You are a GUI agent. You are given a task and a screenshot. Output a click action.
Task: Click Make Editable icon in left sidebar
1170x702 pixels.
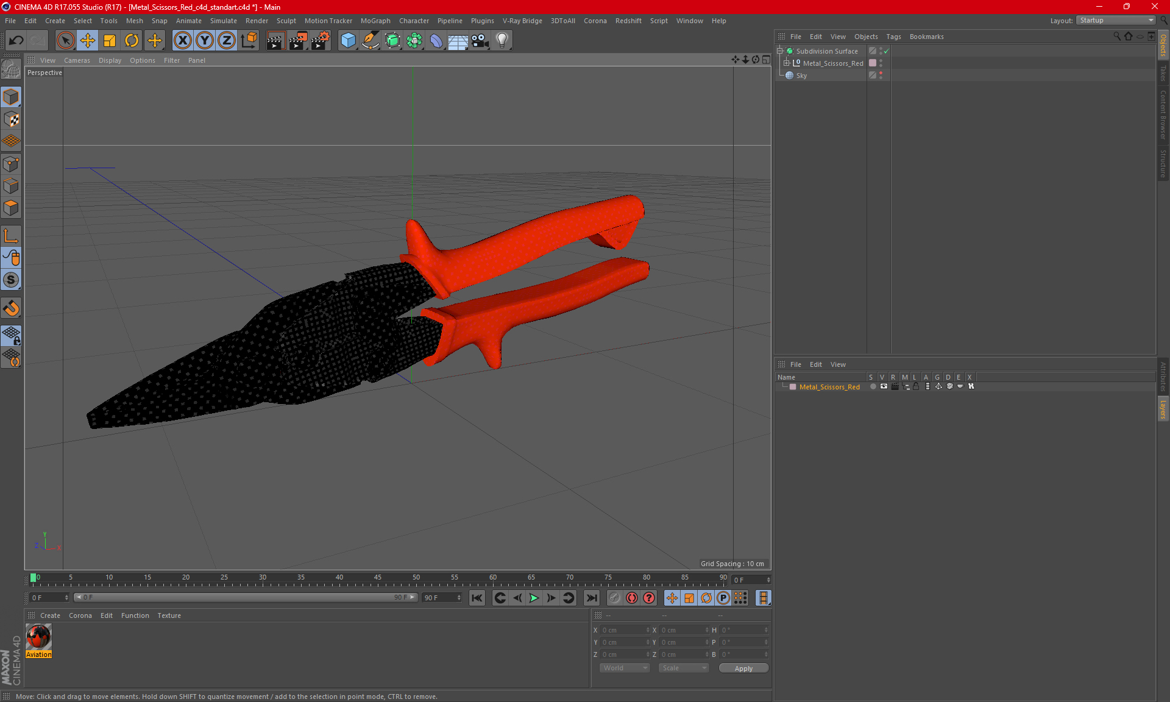[x=11, y=69]
